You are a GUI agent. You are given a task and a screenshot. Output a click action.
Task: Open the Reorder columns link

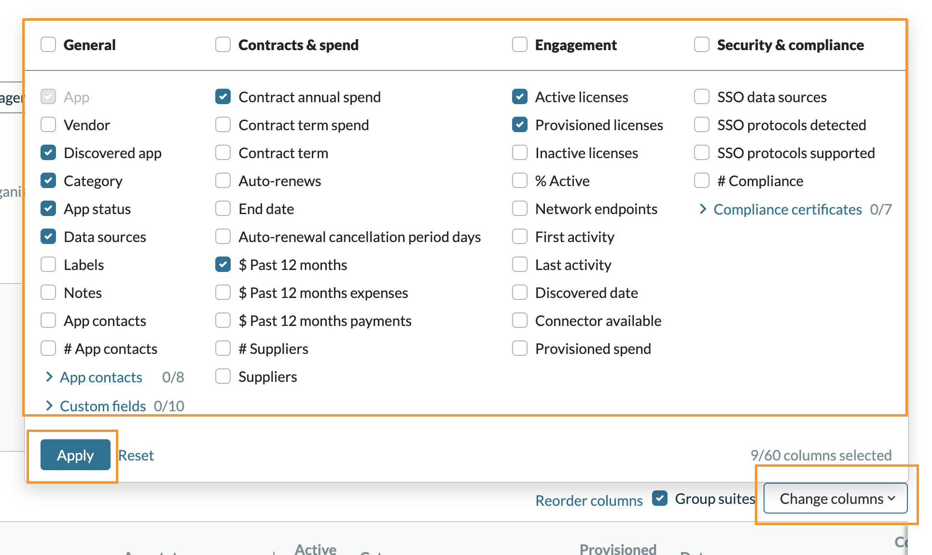pyautogui.click(x=589, y=500)
